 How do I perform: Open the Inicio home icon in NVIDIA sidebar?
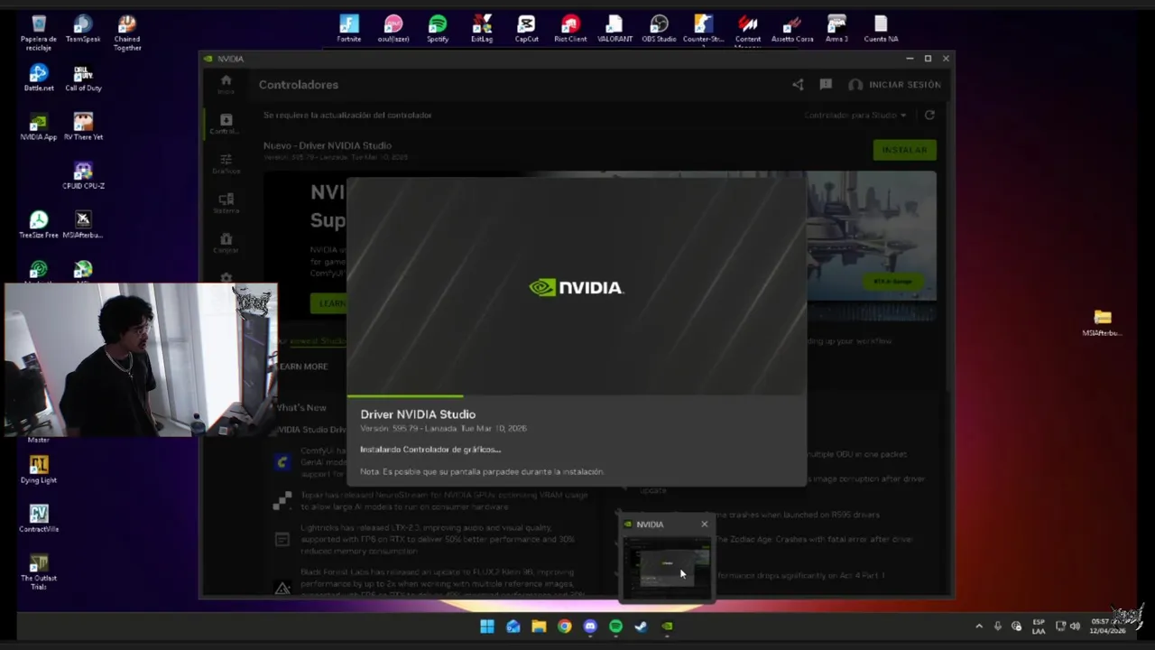[226, 84]
